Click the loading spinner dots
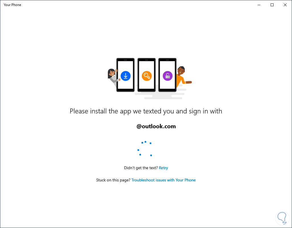292x228 pixels. coord(145,149)
